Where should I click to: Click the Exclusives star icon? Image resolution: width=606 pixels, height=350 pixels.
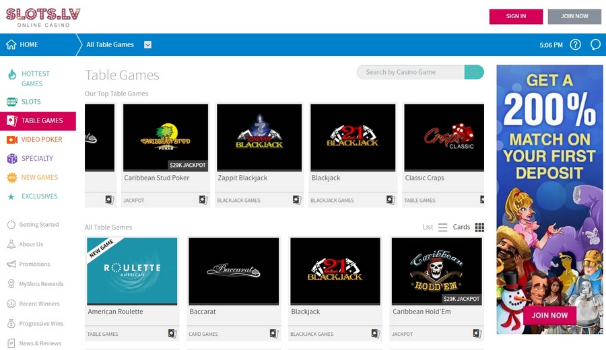(x=11, y=197)
